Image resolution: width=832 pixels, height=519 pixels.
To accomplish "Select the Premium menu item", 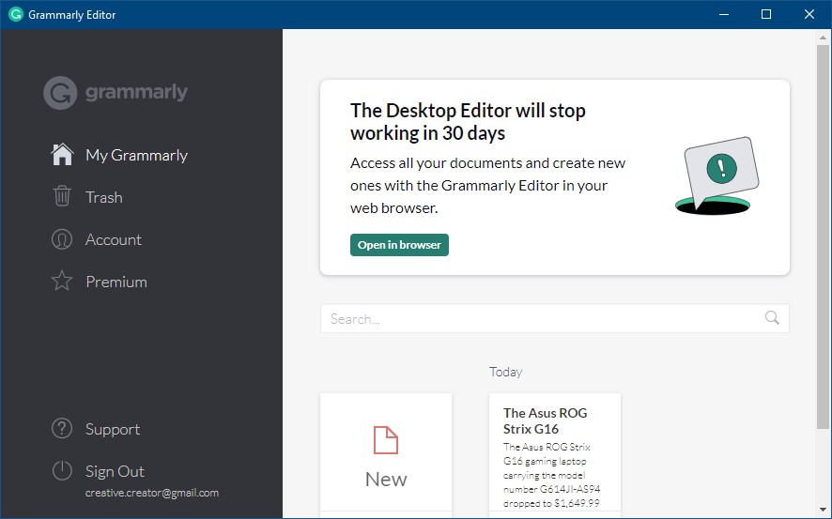I will click(x=116, y=282).
